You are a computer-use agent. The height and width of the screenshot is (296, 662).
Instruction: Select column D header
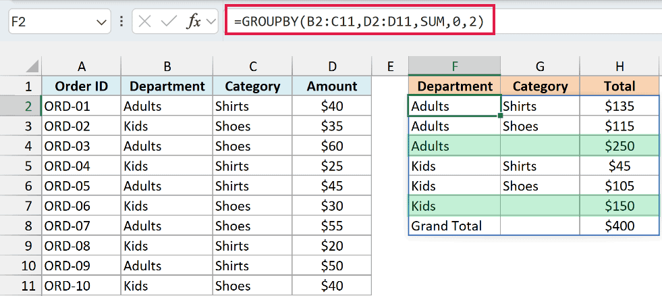coord(332,66)
